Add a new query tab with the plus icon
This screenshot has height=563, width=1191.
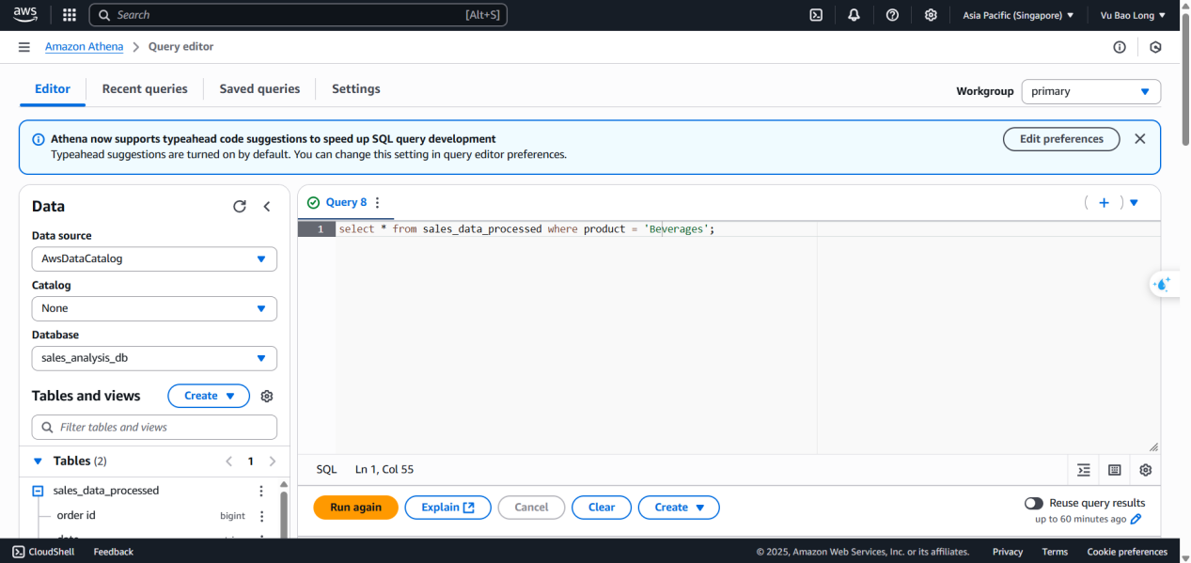coord(1105,203)
